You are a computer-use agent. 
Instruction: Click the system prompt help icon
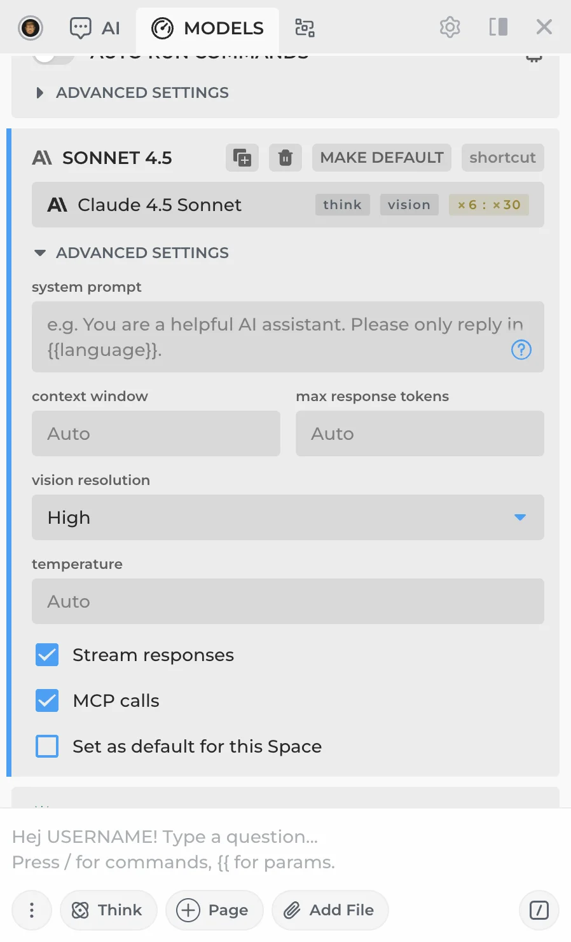click(x=521, y=350)
